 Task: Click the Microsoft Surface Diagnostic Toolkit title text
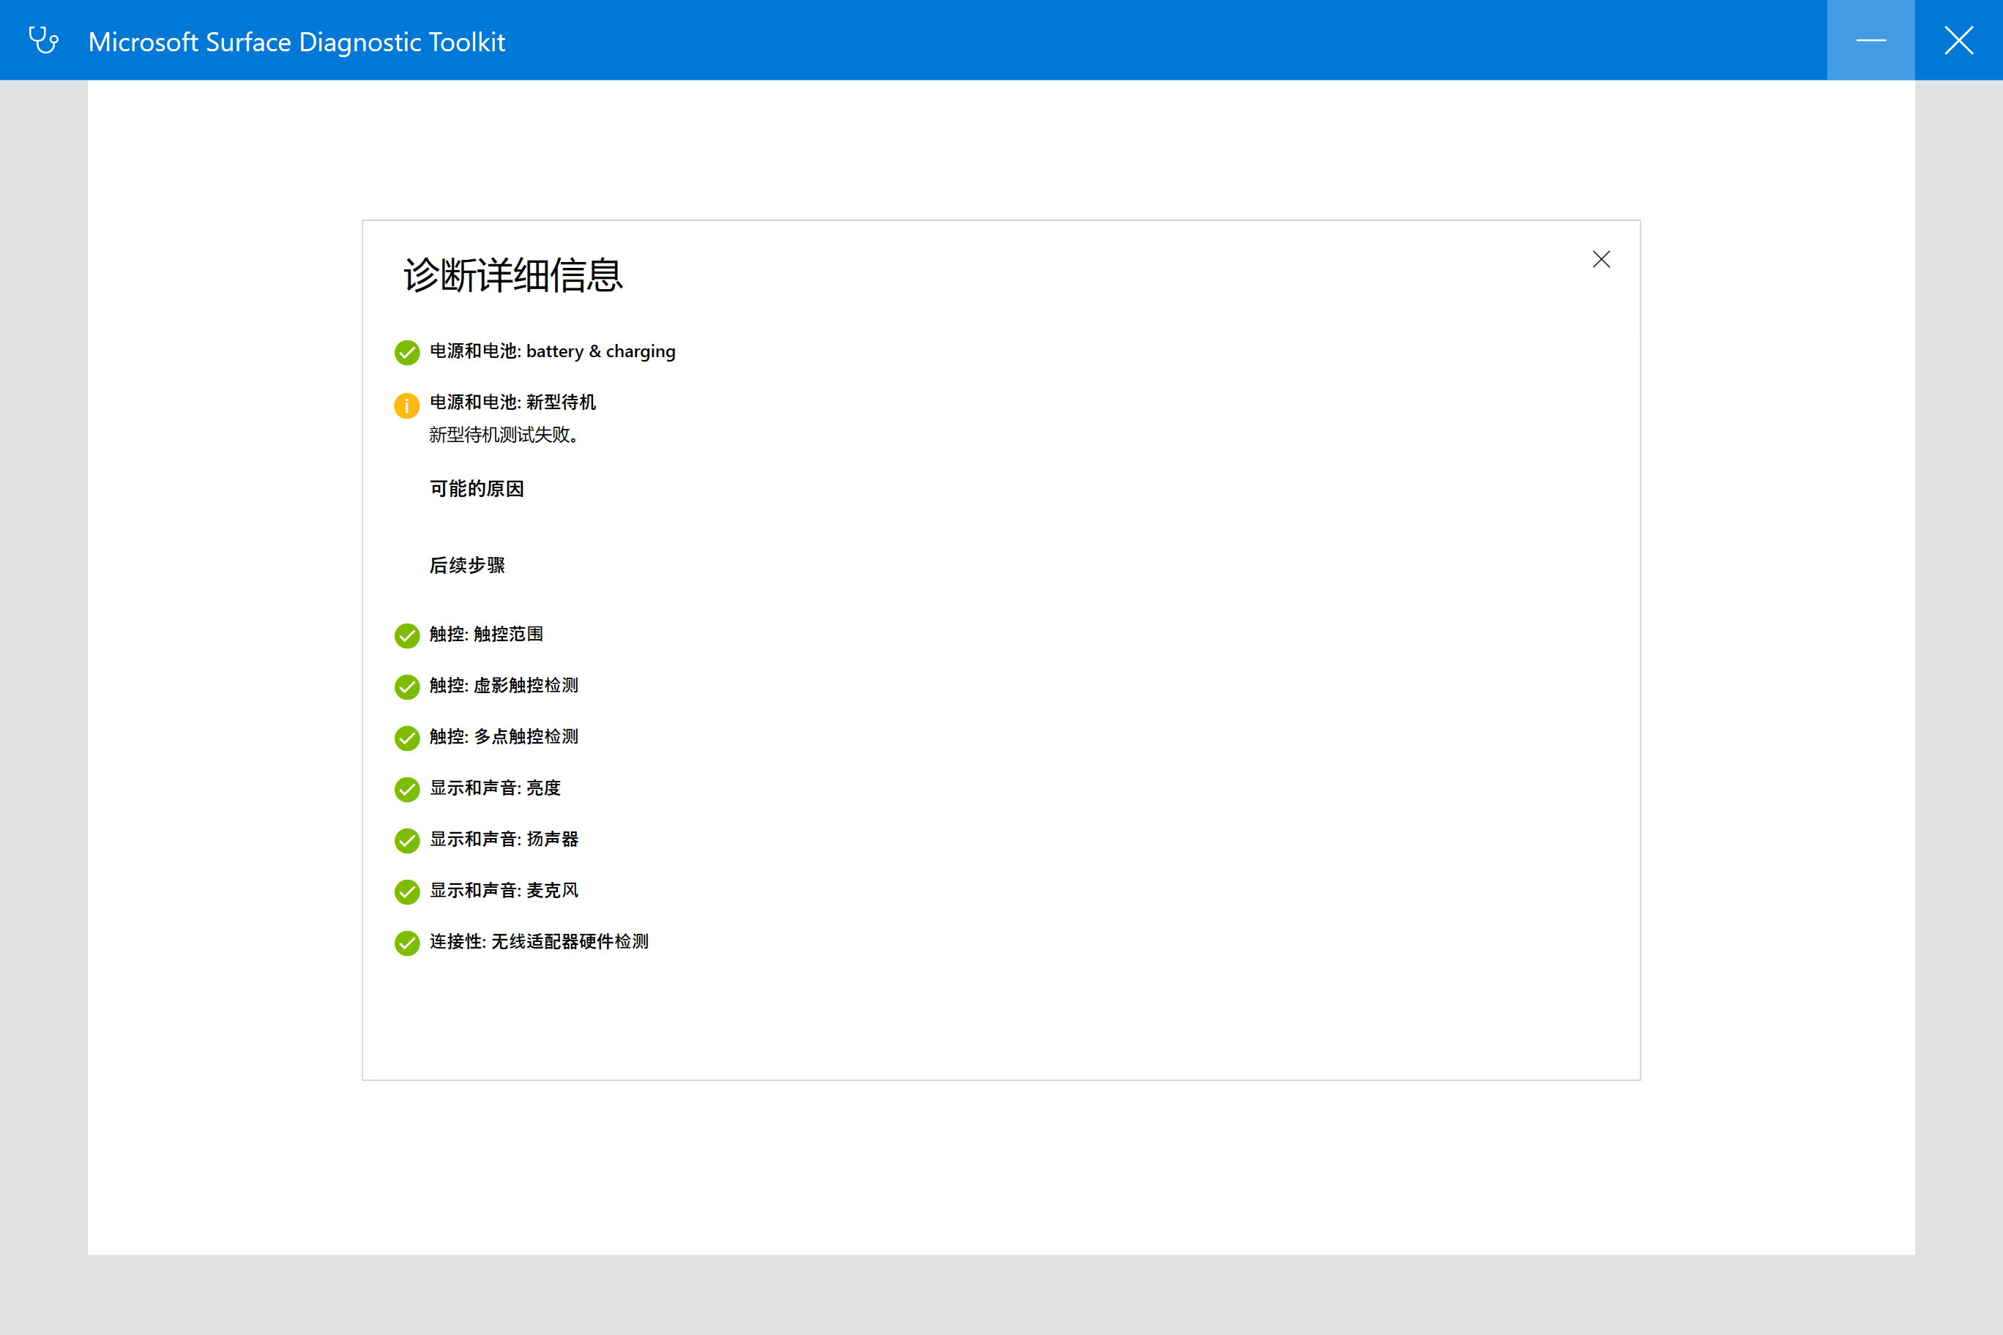(297, 42)
